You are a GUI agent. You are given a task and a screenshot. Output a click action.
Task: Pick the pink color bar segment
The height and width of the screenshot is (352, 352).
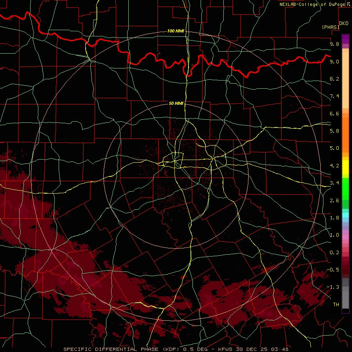[345, 237]
